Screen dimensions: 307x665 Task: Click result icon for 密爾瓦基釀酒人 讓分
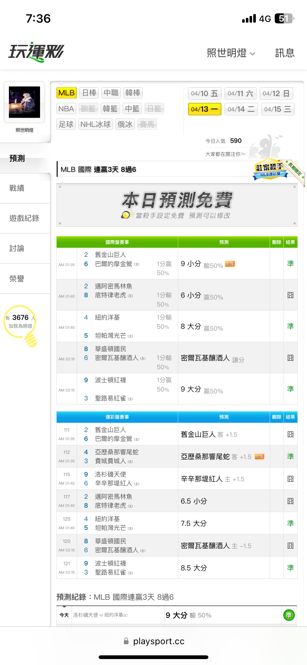tap(290, 358)
